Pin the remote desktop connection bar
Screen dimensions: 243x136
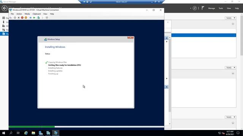point(84,2)
